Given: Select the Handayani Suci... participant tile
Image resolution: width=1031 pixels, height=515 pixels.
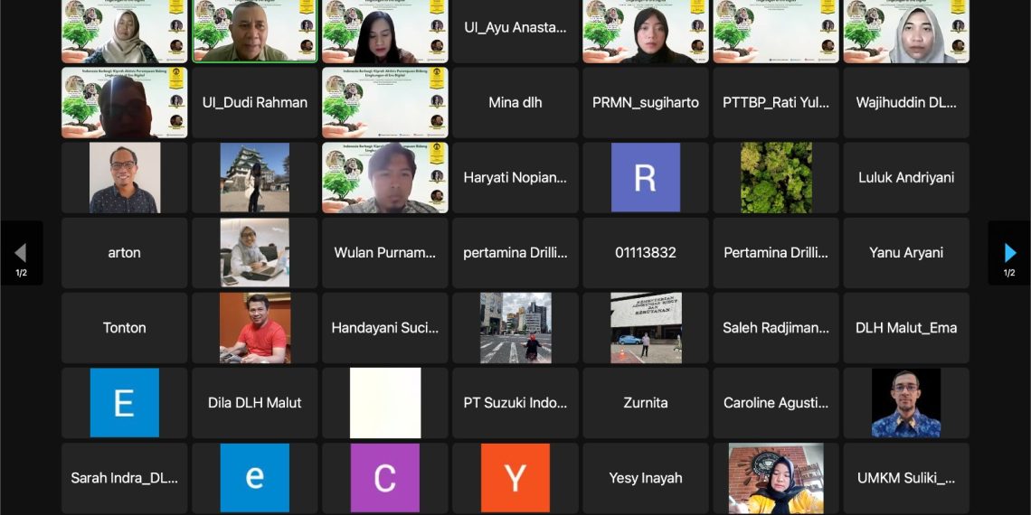Looking at the screenshot, I should click(384, 328).
